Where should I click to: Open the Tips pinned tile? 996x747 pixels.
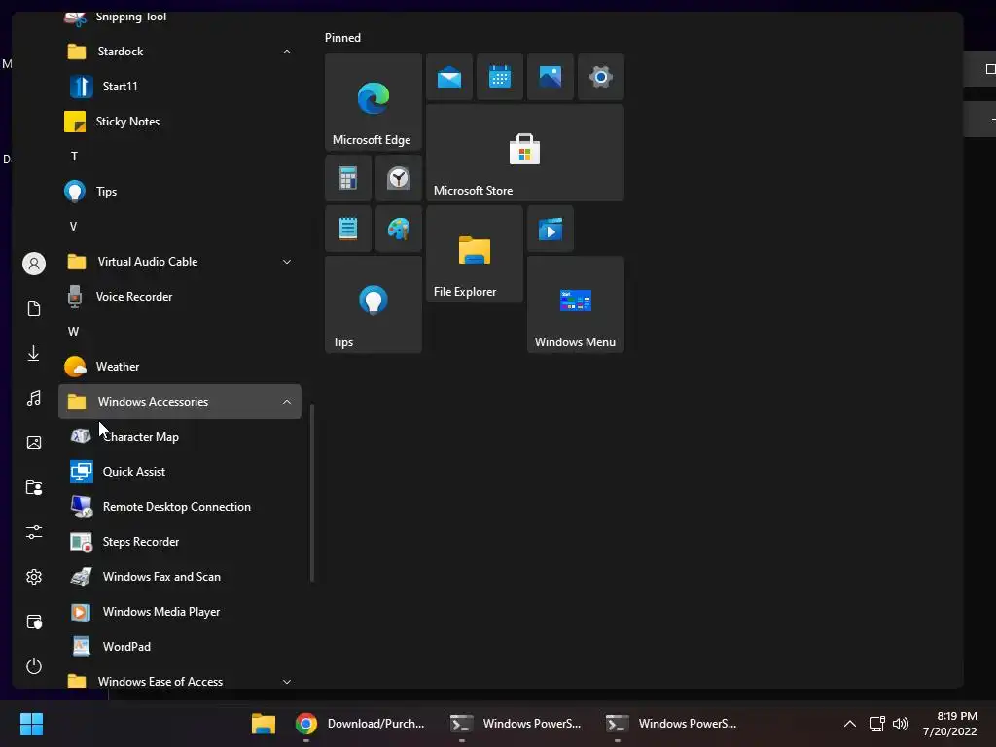click(x=373, y=304)
